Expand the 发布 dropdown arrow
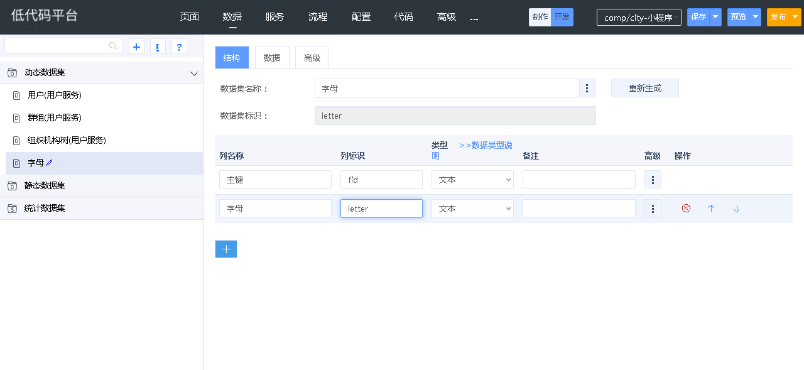Image resolution: width=804 pixels, height=370 pixels. 795,18
